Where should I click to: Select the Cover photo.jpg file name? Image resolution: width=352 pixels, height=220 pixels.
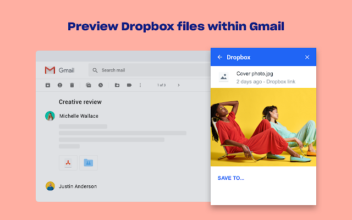point(255,74)
